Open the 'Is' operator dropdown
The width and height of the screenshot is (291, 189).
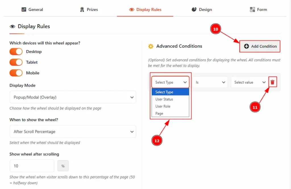pos(210,82)
